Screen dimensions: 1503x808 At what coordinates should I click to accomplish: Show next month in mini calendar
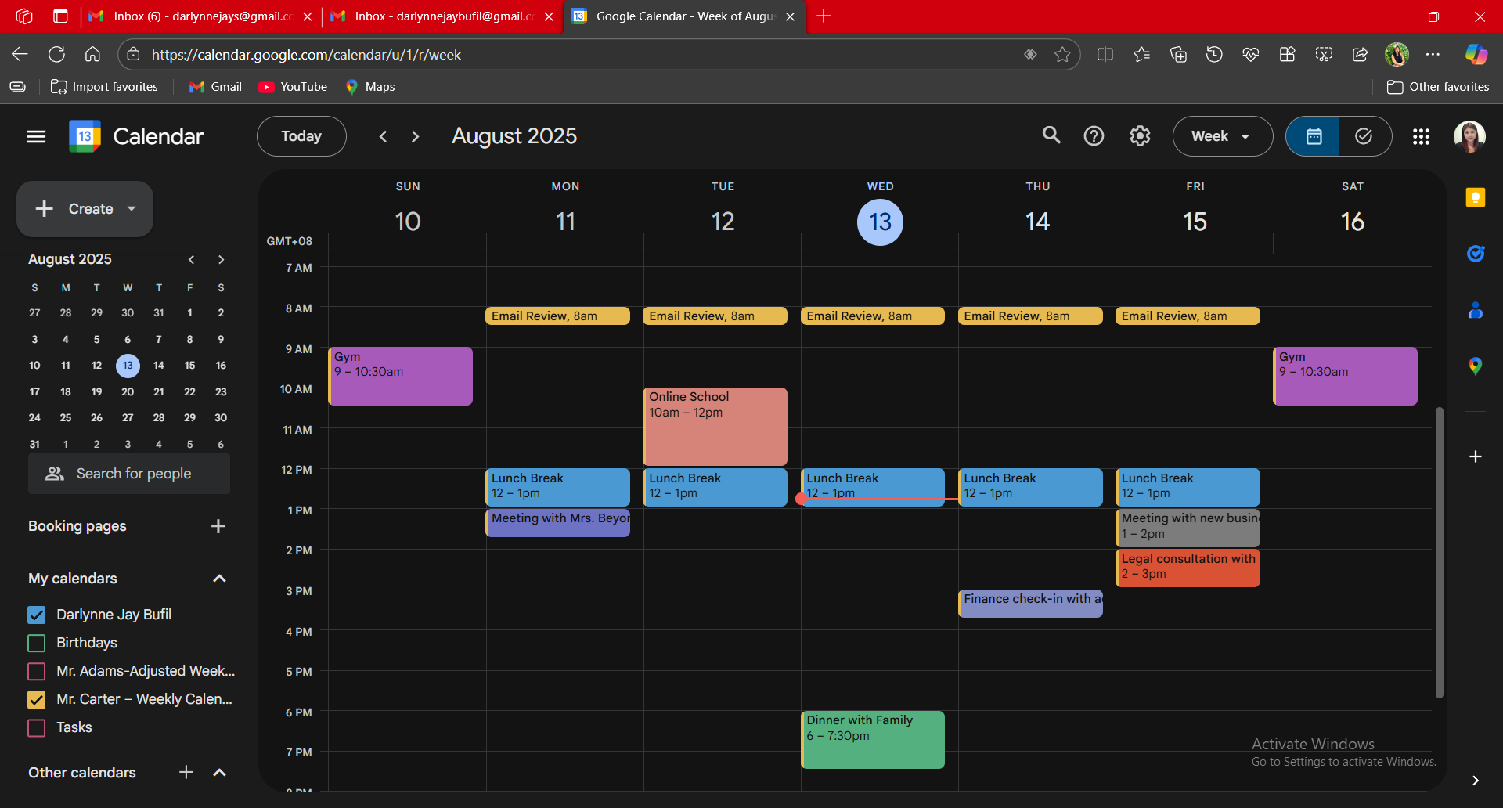[x=222, y=259]
